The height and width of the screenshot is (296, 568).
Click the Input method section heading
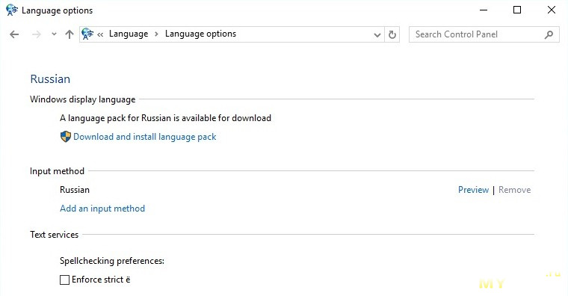(57, 171)
